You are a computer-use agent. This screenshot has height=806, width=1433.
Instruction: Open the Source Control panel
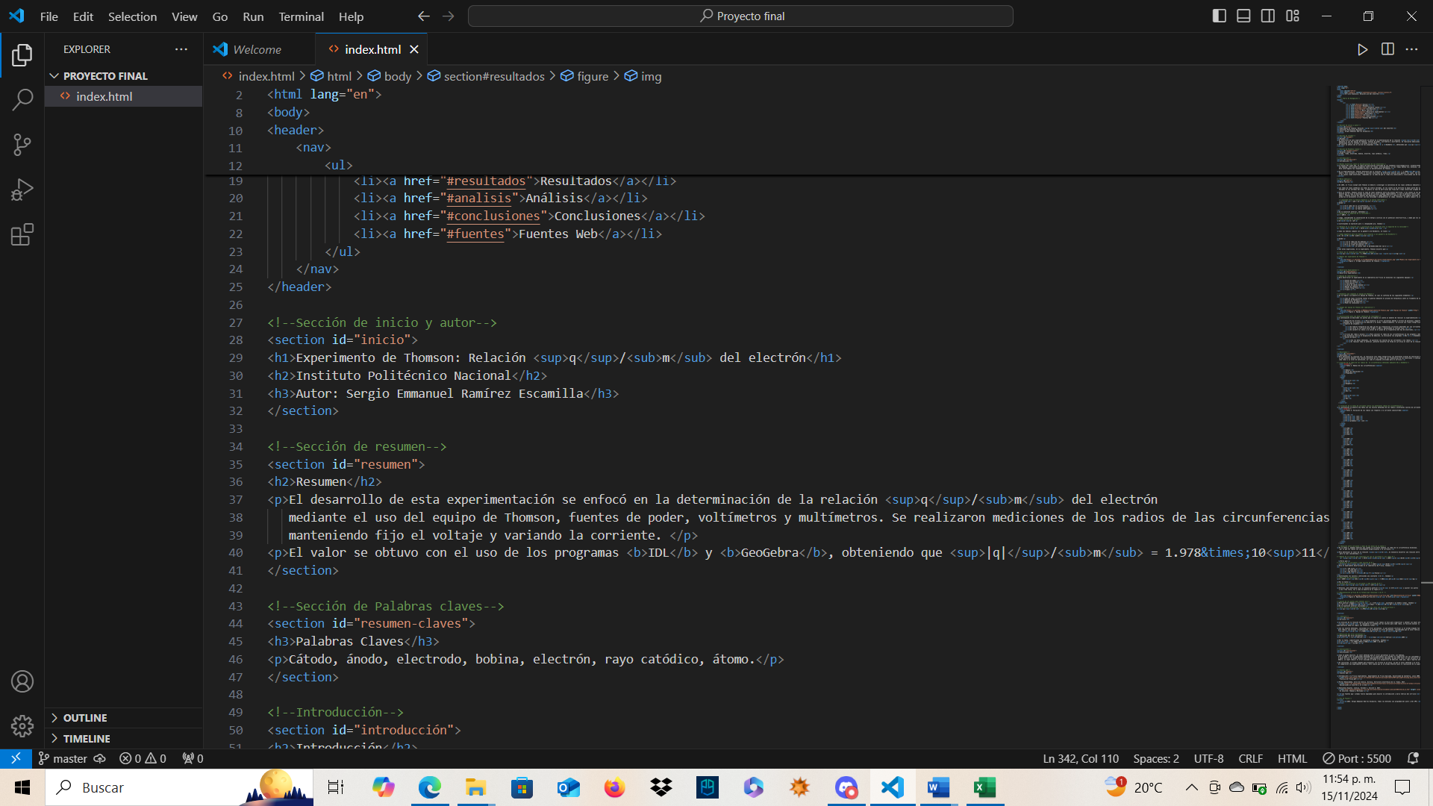pyautogui.click(x=22, y=145)
